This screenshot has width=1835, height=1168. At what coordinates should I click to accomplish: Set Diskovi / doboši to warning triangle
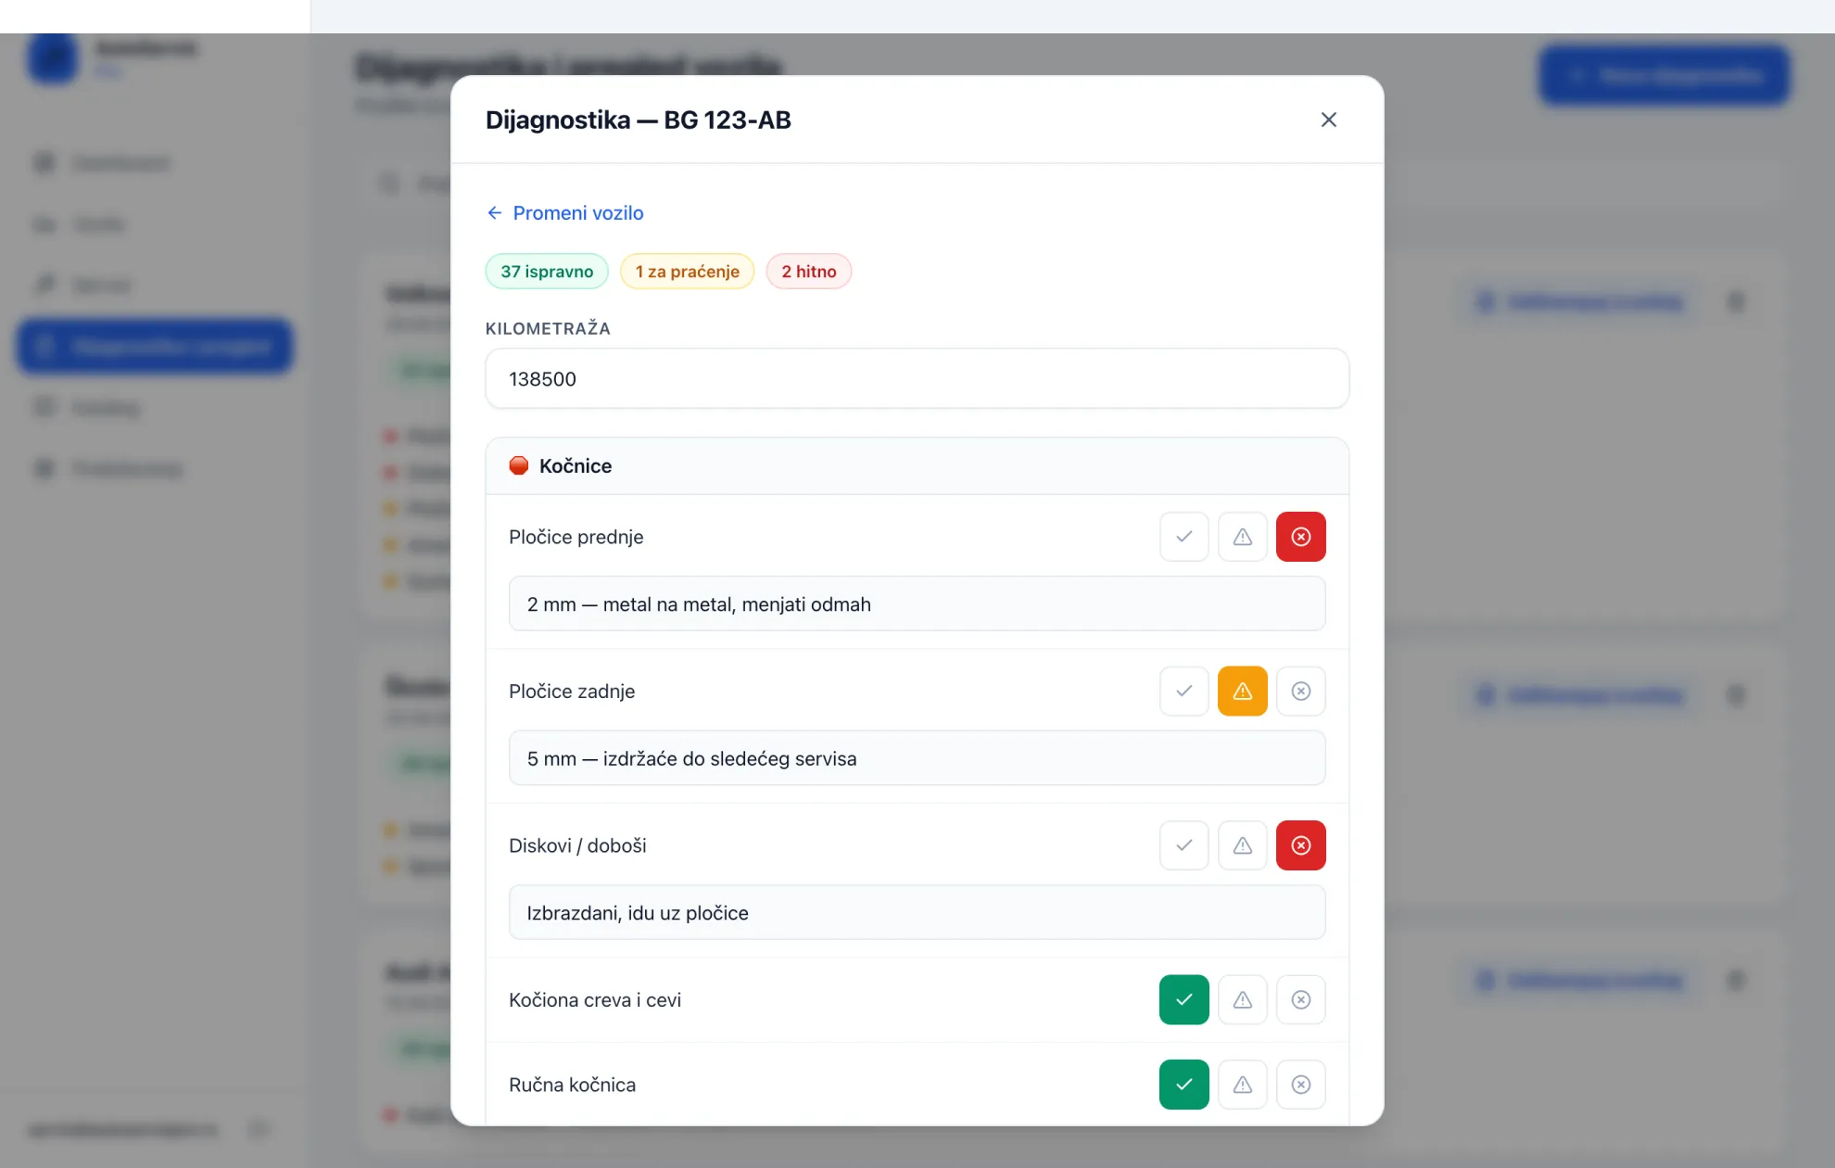[1242, 845]
